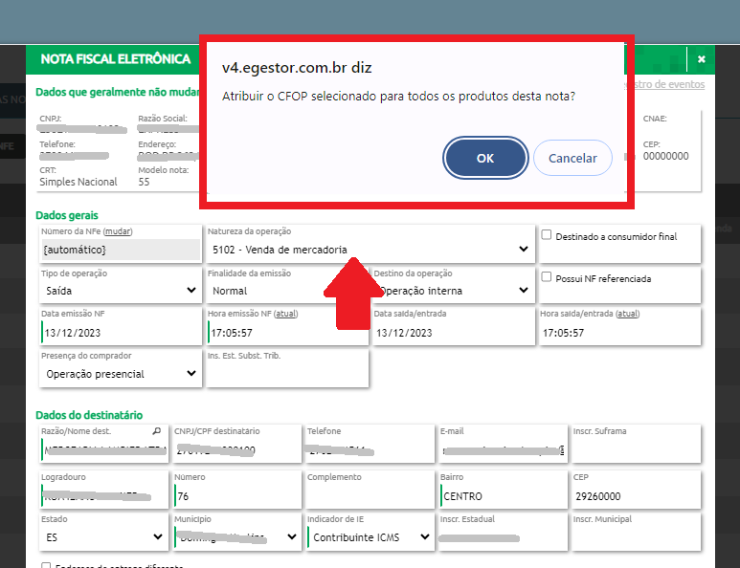
Task: Click the Simples Nacional CRT value
Action: pyautogui.click(x=78, y=182)
